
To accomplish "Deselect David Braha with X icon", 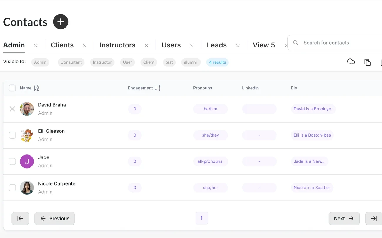I will tap(12, 109).
